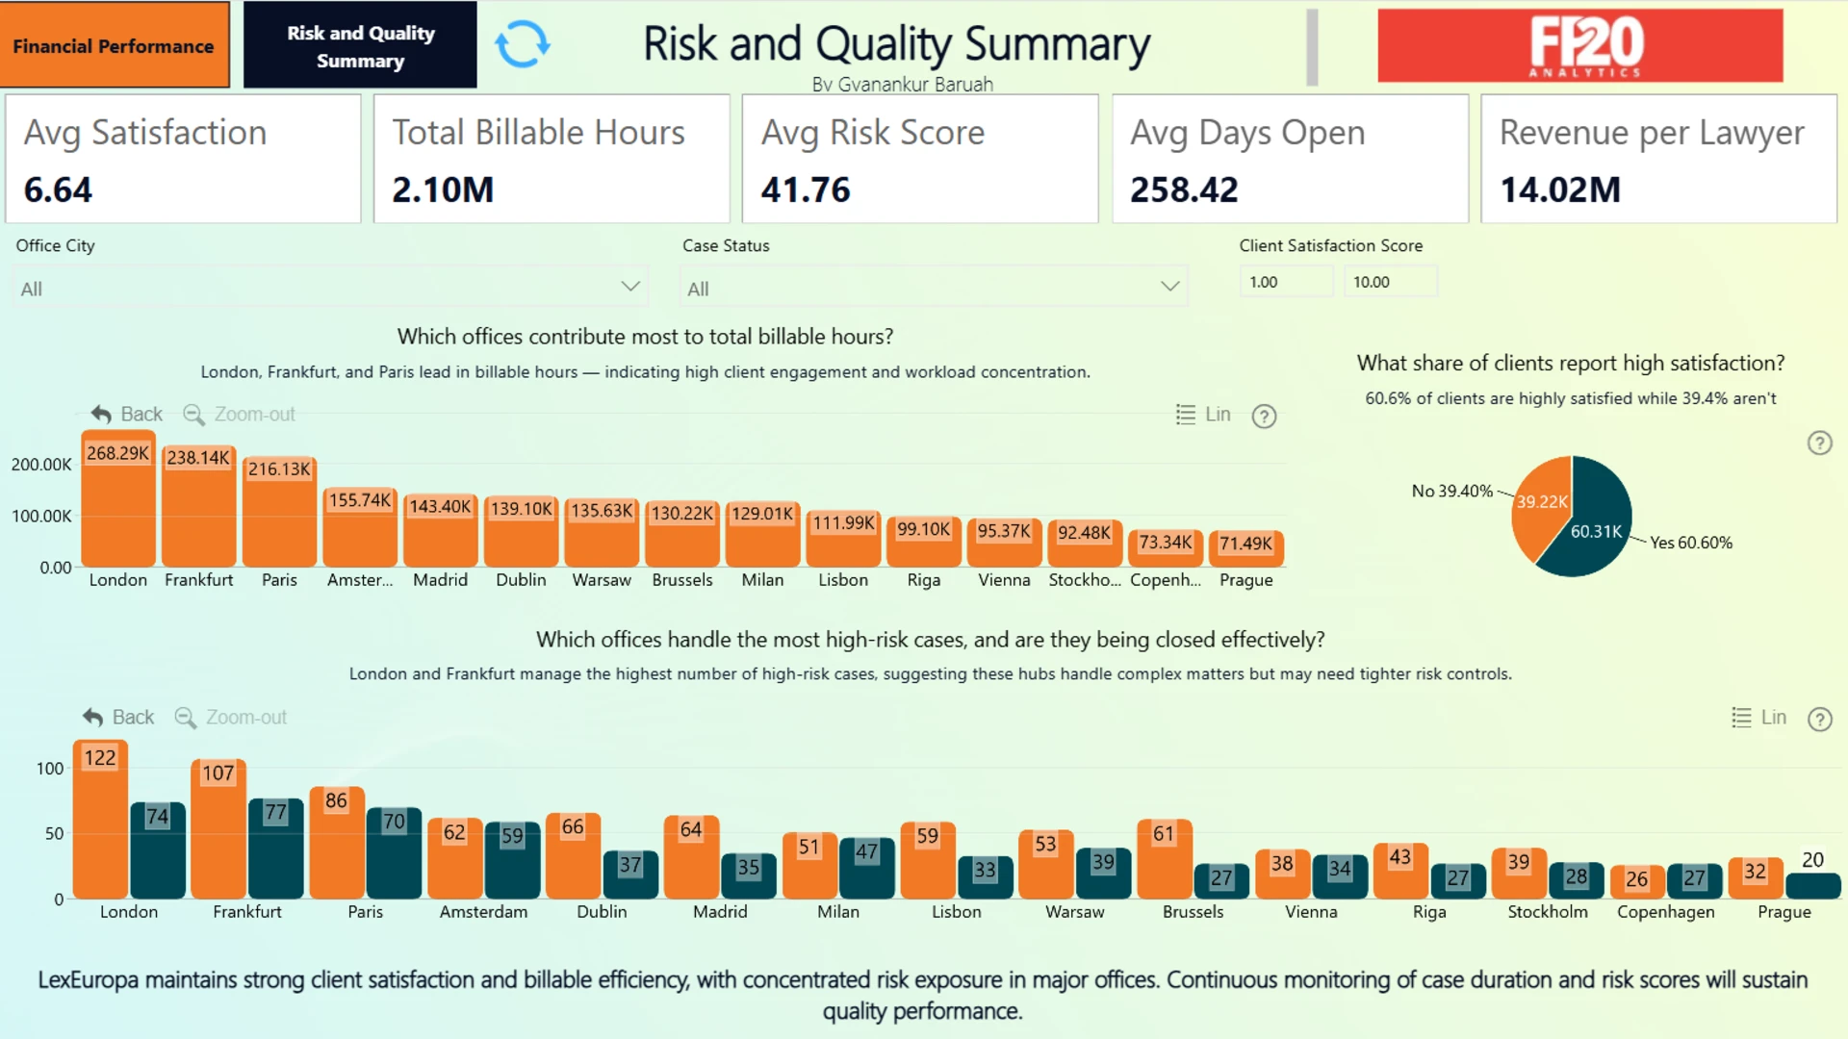
Task: Click Warsaw orange bar labeled 53
Action: point(1046,865)
